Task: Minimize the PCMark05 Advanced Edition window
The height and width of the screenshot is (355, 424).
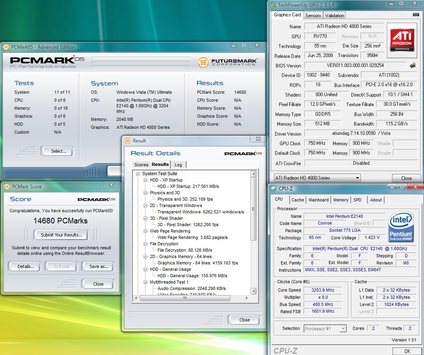Action: tap(233, 45)
